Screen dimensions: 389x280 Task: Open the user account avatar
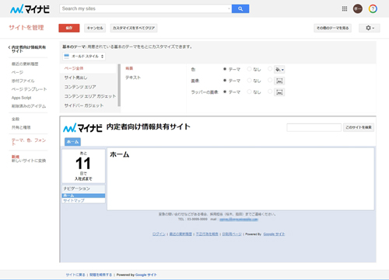pyautogui.click(x=358, y=9)
